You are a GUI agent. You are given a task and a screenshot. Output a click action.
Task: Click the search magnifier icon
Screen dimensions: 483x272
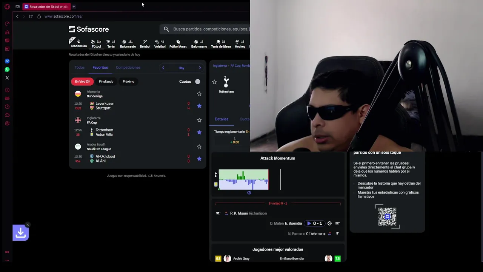(166, 29)
